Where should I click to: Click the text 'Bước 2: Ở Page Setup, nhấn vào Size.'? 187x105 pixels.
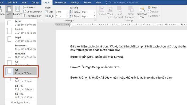coord(95,67)
